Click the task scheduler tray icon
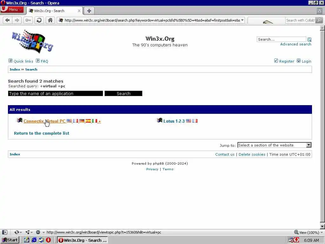Screen dimensions: 325x244 pyautogui.click(x=291, y=240)
